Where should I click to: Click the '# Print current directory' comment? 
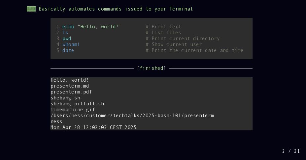(x=183, y=39)
